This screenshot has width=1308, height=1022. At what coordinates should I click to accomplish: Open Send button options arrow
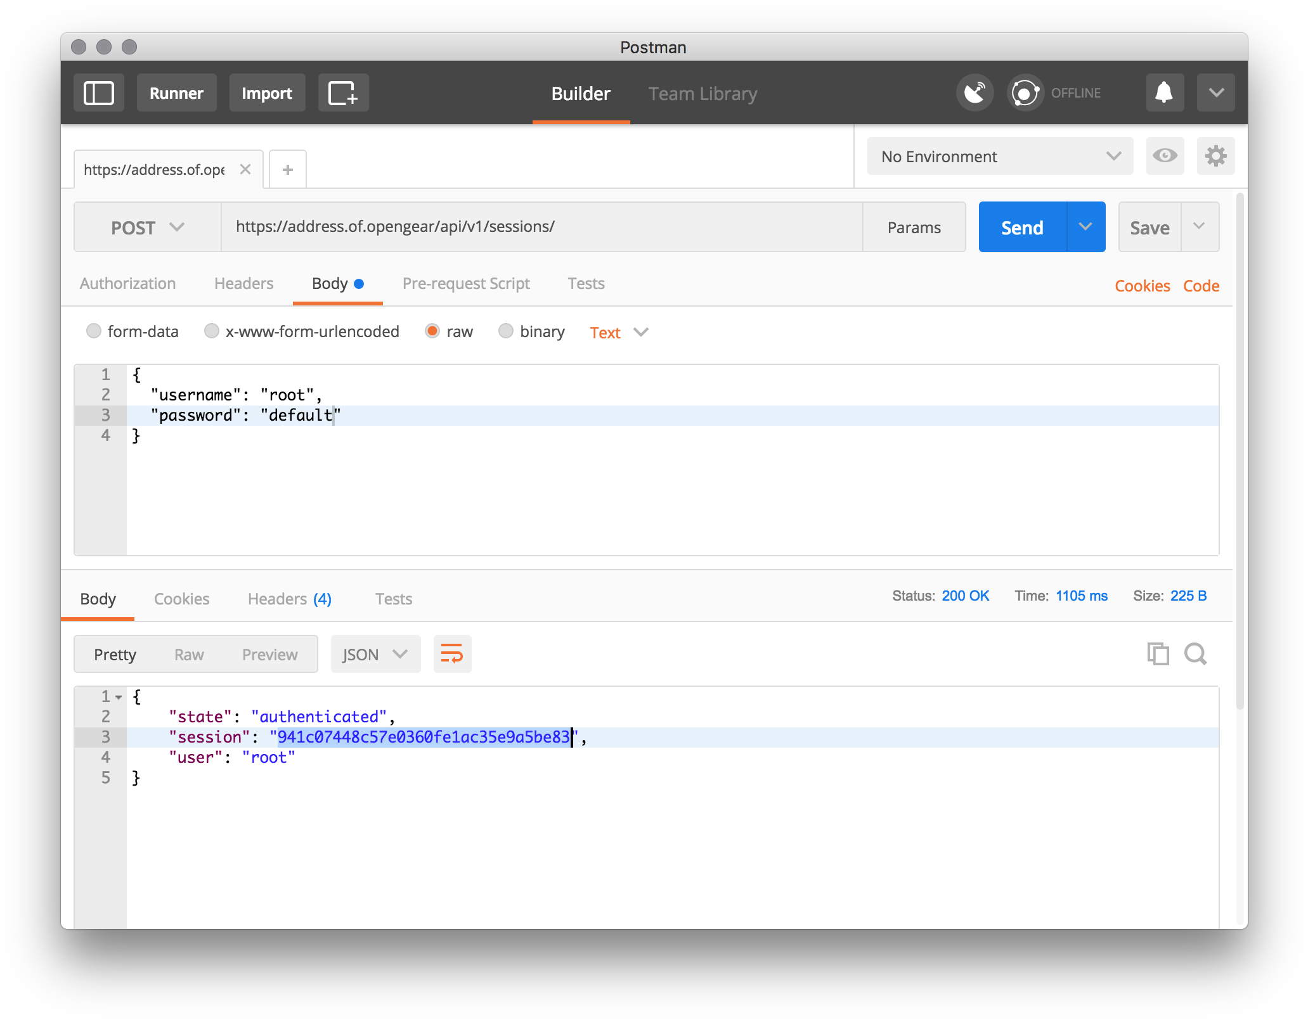tap(1086, 227)
